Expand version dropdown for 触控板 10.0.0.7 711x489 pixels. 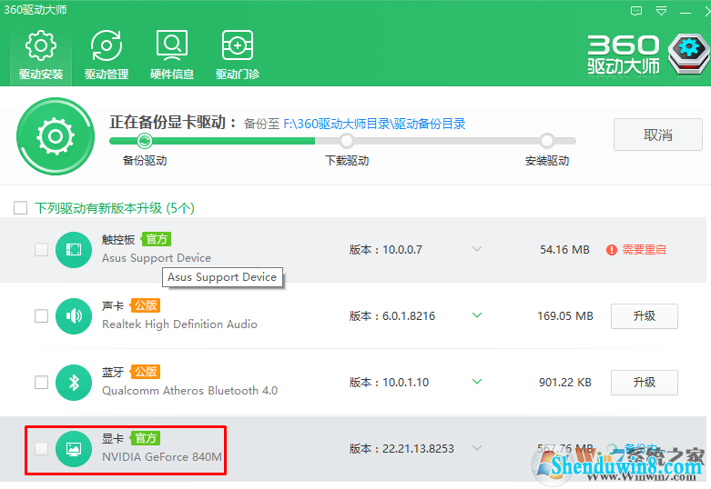476,249
